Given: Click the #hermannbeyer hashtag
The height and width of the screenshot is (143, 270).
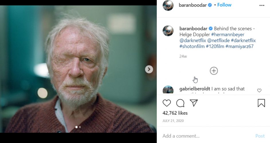Looking at the screenshot, I should (x=228, y=35).
